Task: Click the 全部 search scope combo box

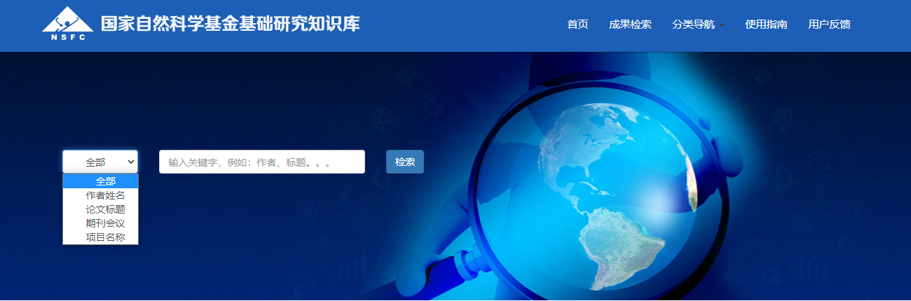Action: point(100,162)
